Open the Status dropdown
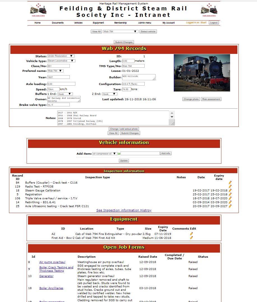The image size is (257, 302). coord(61,56)
